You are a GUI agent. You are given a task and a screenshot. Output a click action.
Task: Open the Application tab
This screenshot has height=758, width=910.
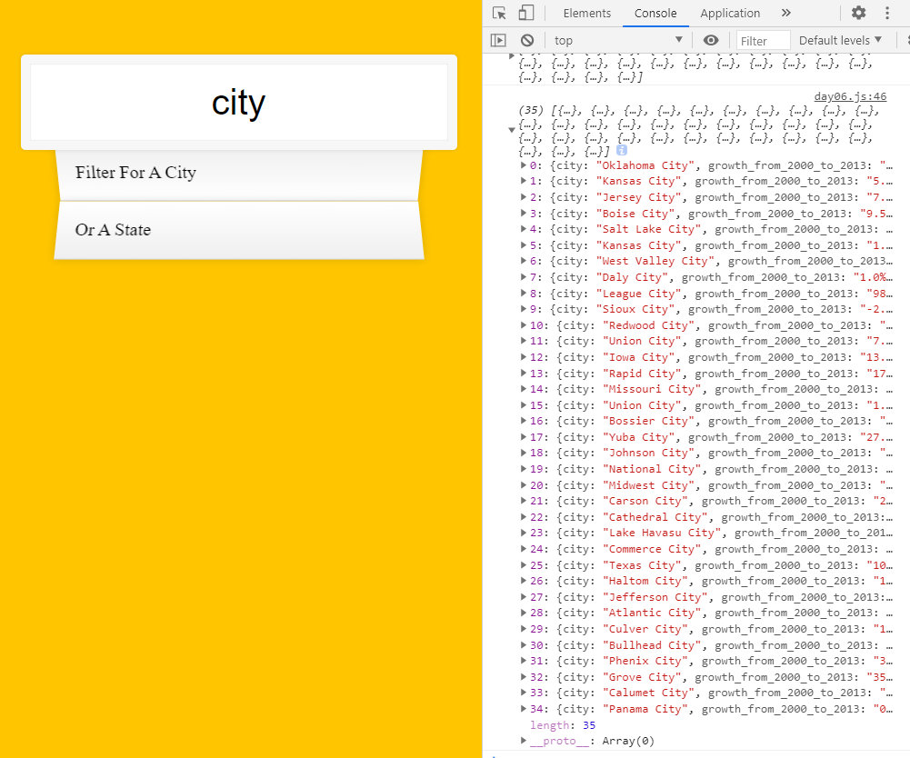pyautogui.click(x=729, y=13)
